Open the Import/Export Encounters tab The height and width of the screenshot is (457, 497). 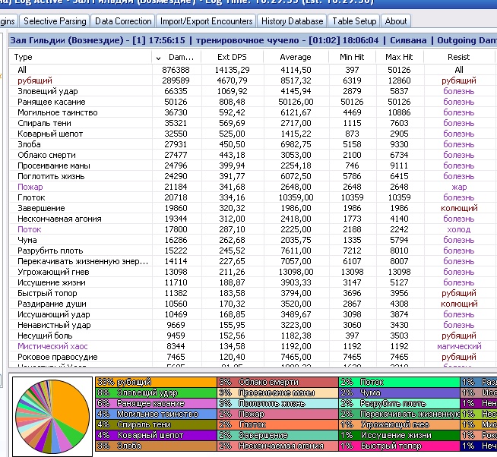tap(207, 21)
